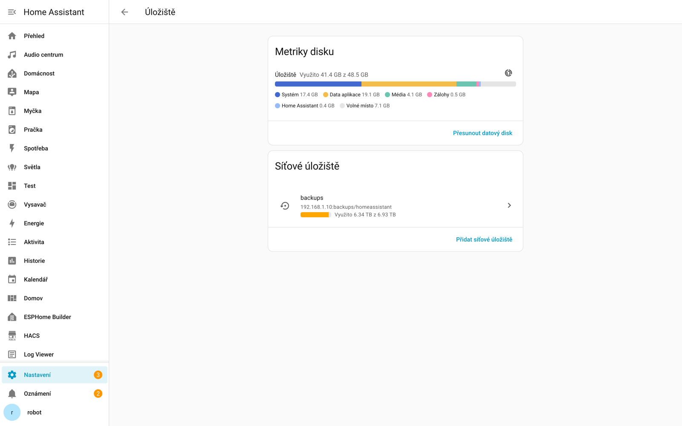Viewport: 682px width, 426px height.
Task: Click the backup restore icon beside backups
Action: pyautogui.click(x=285, y=206)
